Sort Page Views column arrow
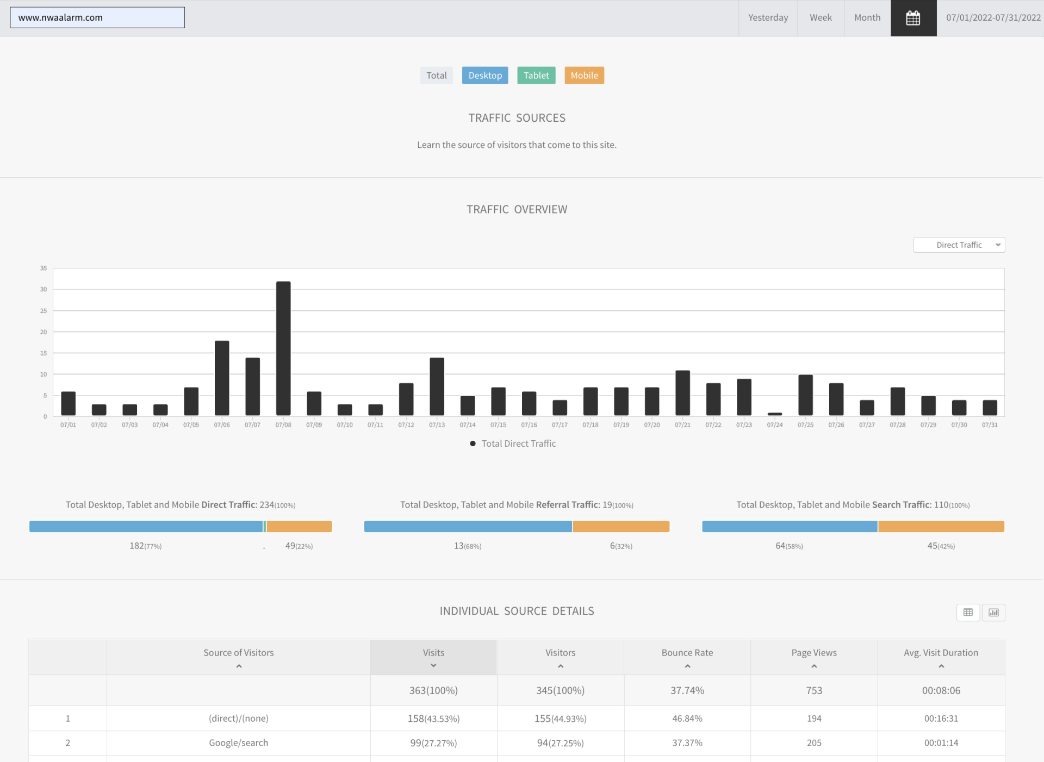This screenshot has height=762, width=1044. (814, 666)
